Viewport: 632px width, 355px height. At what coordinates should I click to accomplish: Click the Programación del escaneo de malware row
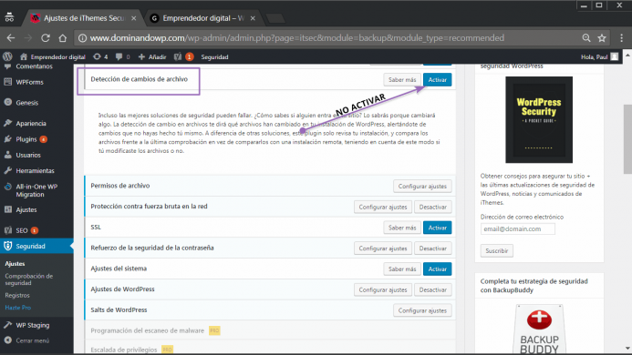click(x=270, y=330)
